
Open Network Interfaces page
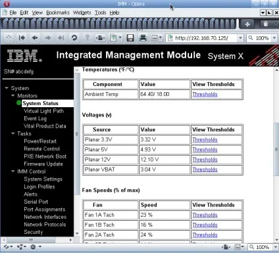(x=45, y=217)
